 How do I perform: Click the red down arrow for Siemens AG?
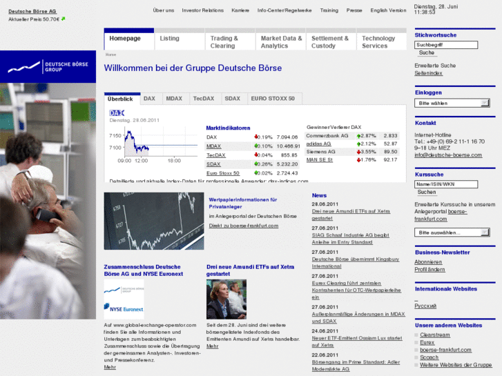358,152
